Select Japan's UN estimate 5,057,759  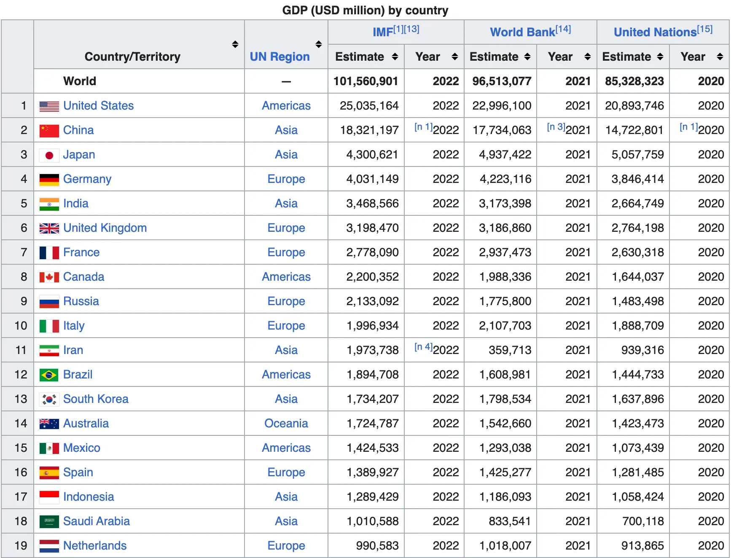[x=637, y=155]
